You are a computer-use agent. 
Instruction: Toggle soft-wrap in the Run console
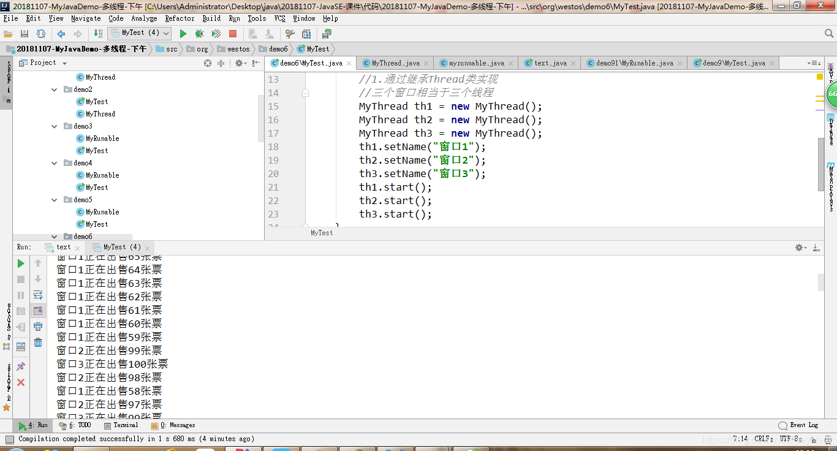38,295
